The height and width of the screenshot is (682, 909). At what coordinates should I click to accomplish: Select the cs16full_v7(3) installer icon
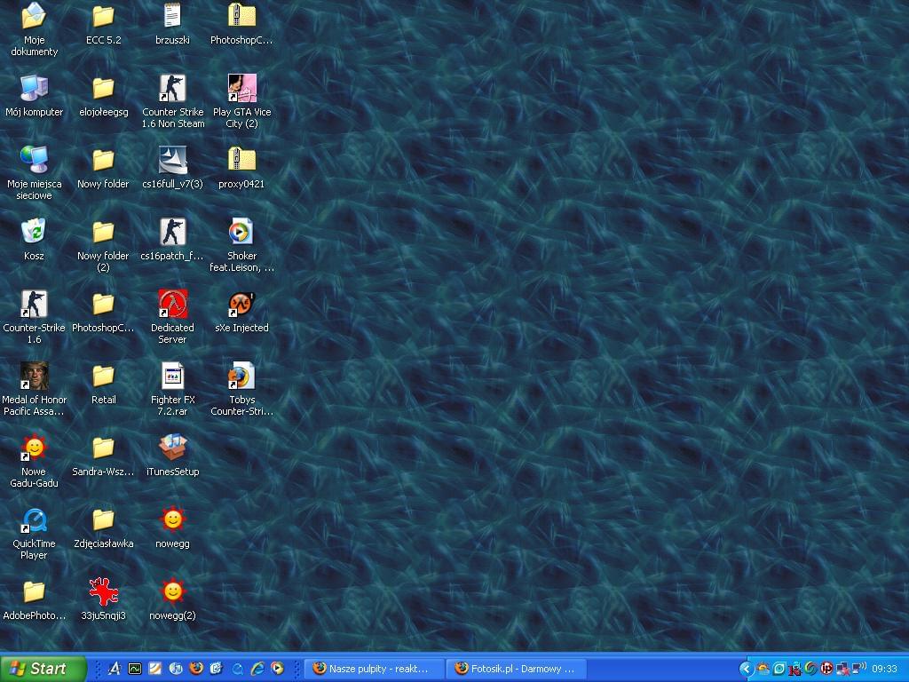pyautogui.click(x=172, y=168)
